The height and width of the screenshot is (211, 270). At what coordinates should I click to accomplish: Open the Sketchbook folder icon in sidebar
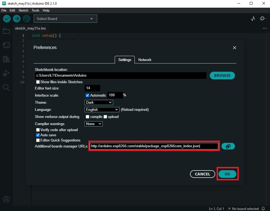click(6, 31)
